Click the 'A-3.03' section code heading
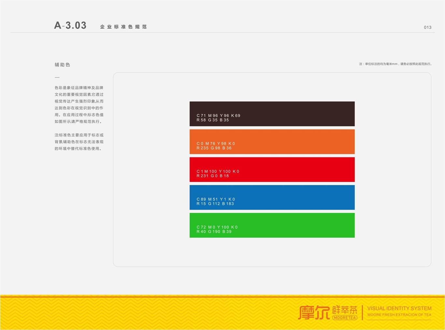The height and width of the screenshot is (330, 445). 70,25
